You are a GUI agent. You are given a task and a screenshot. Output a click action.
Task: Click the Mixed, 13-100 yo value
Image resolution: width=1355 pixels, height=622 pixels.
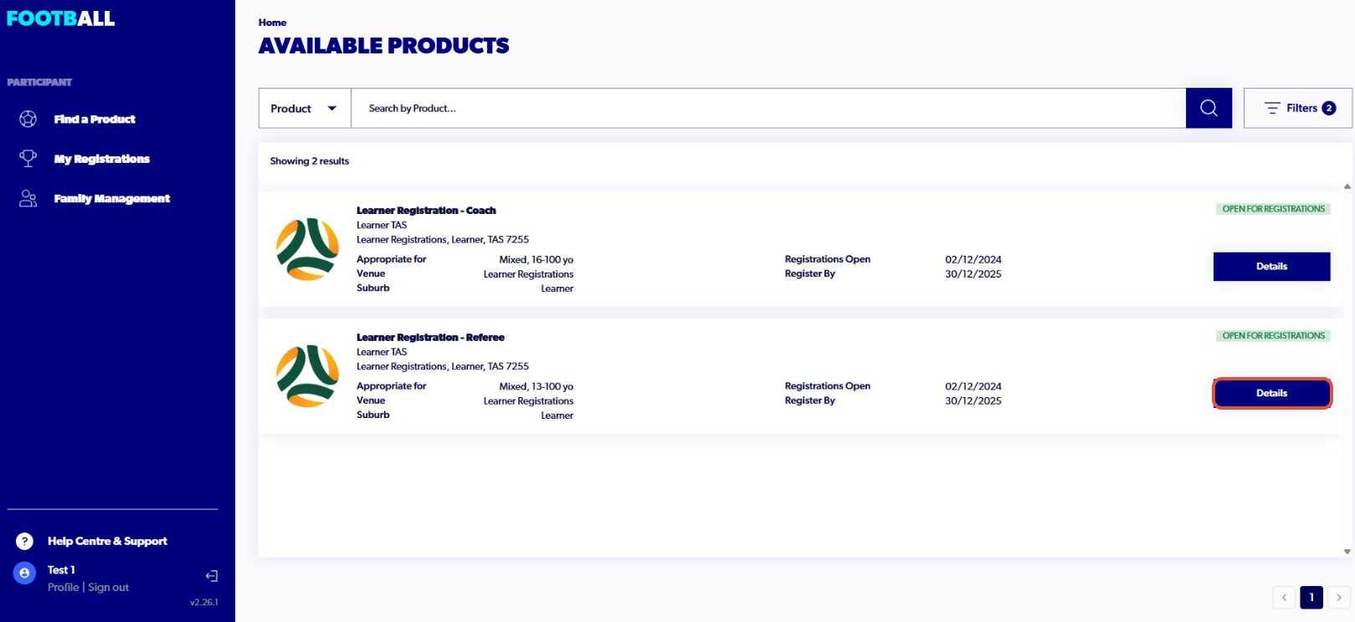[x=536, y=387]
